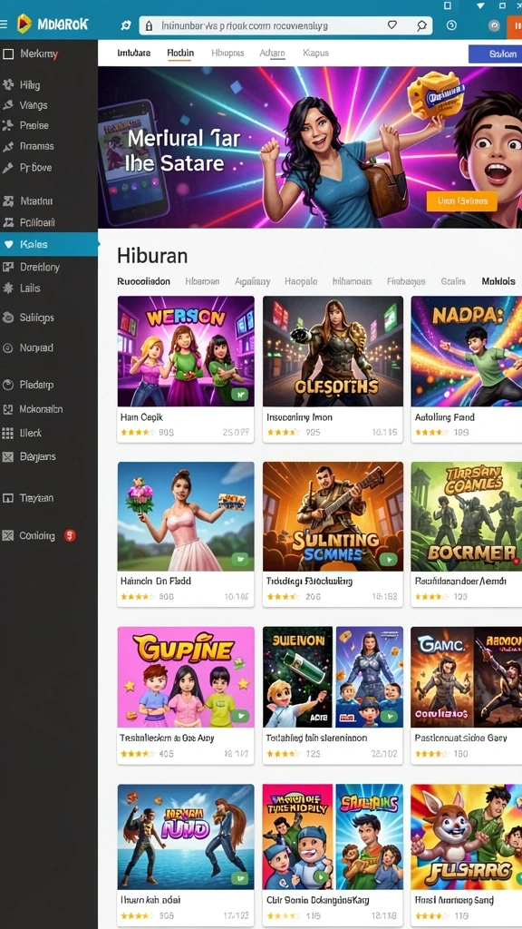
Task: Switch to the Hlbuprss top tab
Action: coord(227,53)
